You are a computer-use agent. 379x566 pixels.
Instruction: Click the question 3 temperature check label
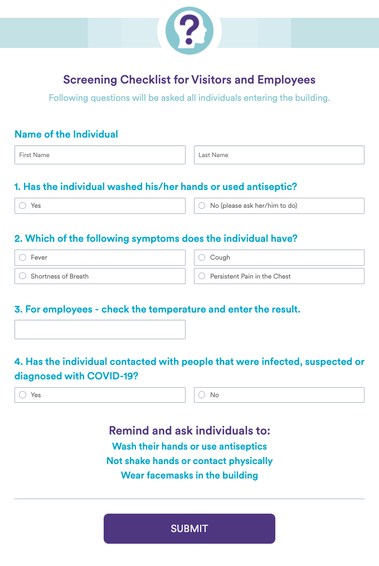point(157,309)
